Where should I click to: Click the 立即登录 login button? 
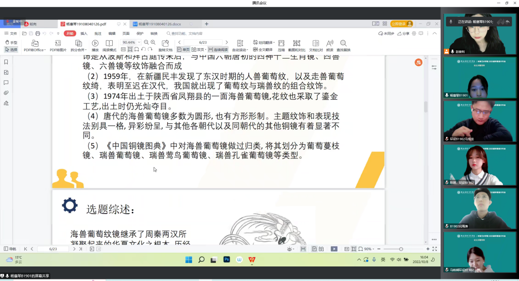pos(401,24)
